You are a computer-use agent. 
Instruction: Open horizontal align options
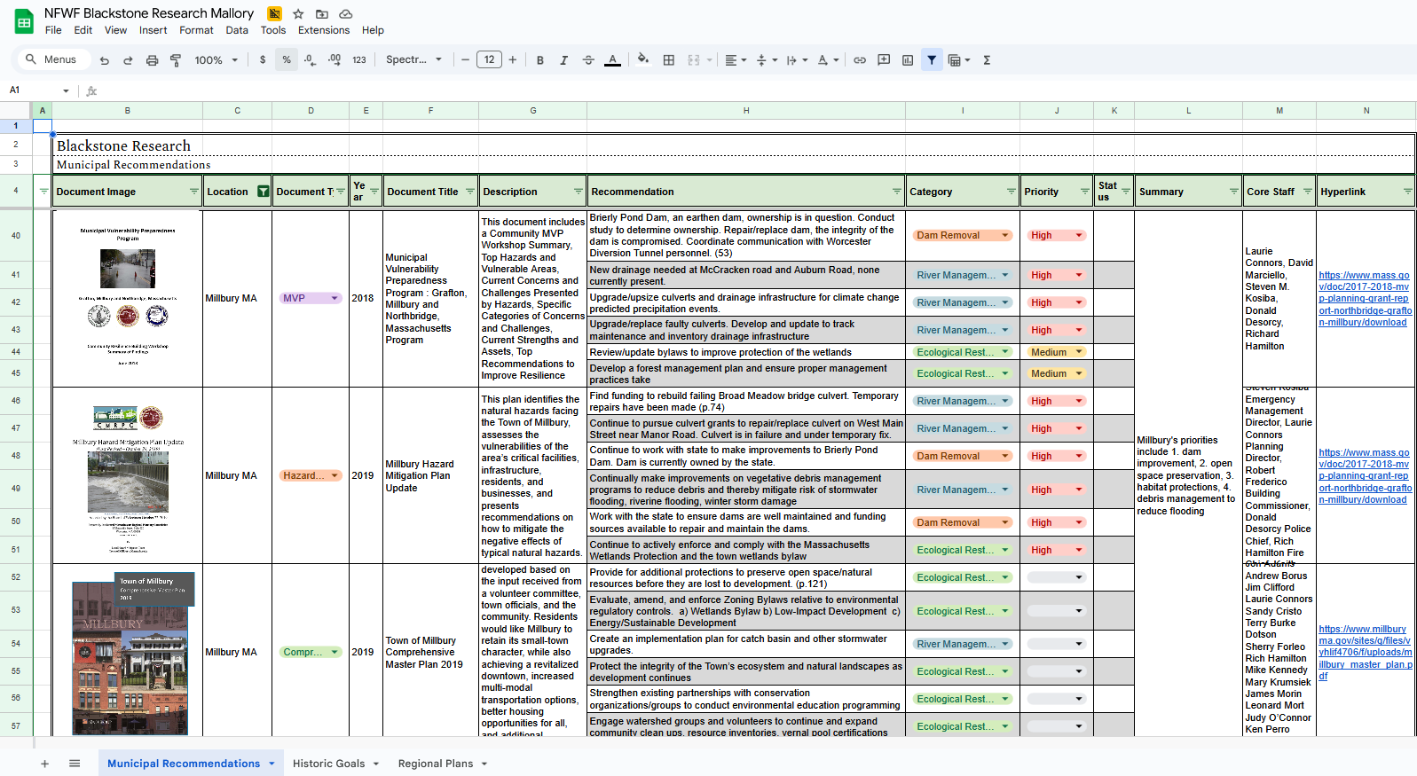[736, 60]
